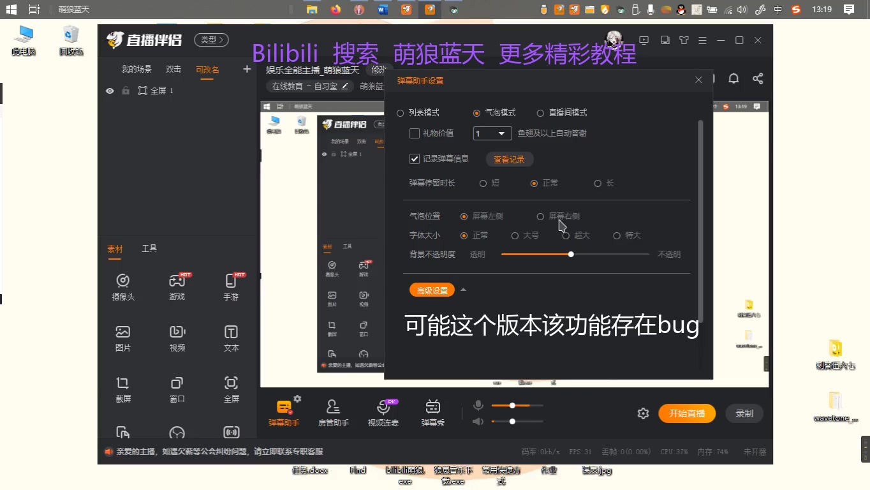The height and width of the screenshot is (490, 870).
Task: Switch to 素材 tab
Action: click(115, 249)
